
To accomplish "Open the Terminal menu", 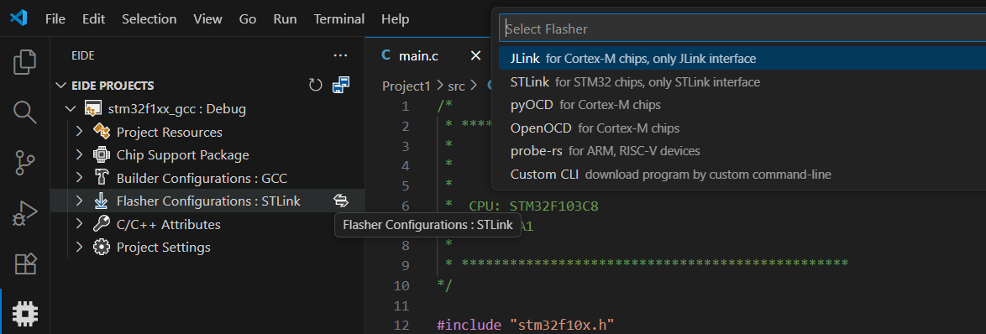I will (x=339, y=18).
